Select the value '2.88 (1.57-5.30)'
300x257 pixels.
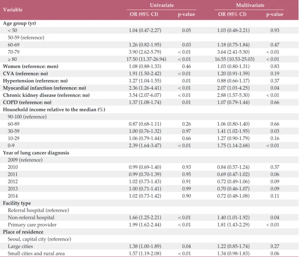233,95
